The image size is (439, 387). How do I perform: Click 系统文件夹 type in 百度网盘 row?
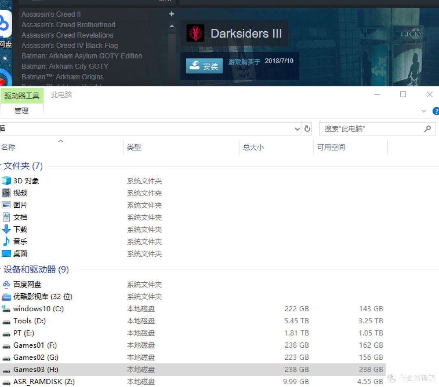[144, 284]
